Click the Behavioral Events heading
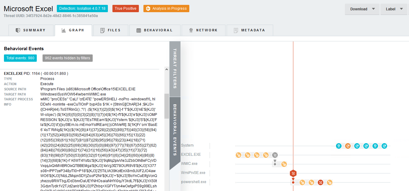Image resolution: width=409 pixels, height=191 pixels. [24, 49]
